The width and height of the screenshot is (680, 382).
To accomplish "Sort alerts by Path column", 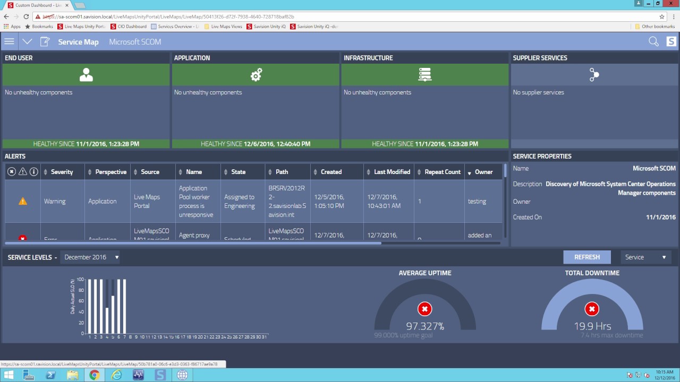I will coord(287,172).
